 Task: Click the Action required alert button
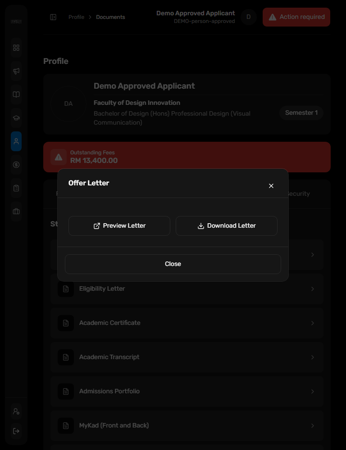click(x=296, y=17)
